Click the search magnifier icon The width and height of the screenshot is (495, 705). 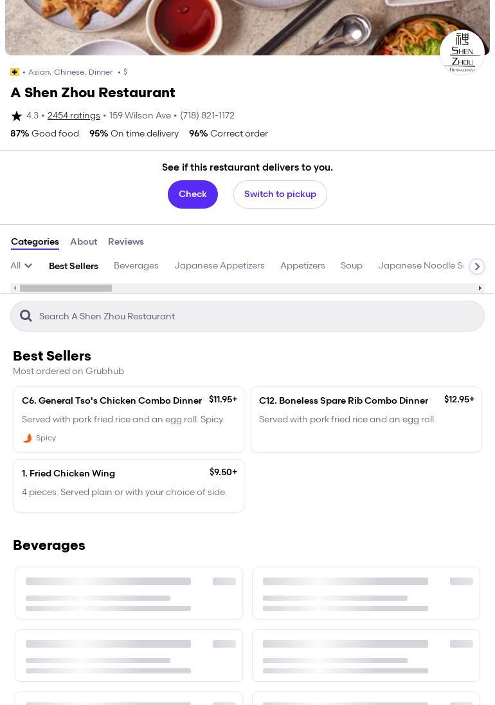pyautogui.click(x=26, y=315)
